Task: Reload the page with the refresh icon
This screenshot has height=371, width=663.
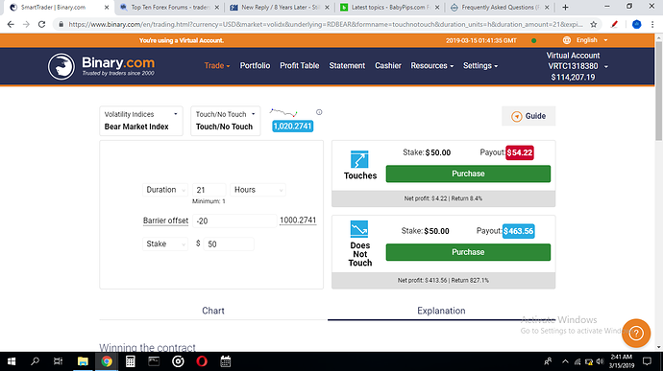Action: click(42, 25)
